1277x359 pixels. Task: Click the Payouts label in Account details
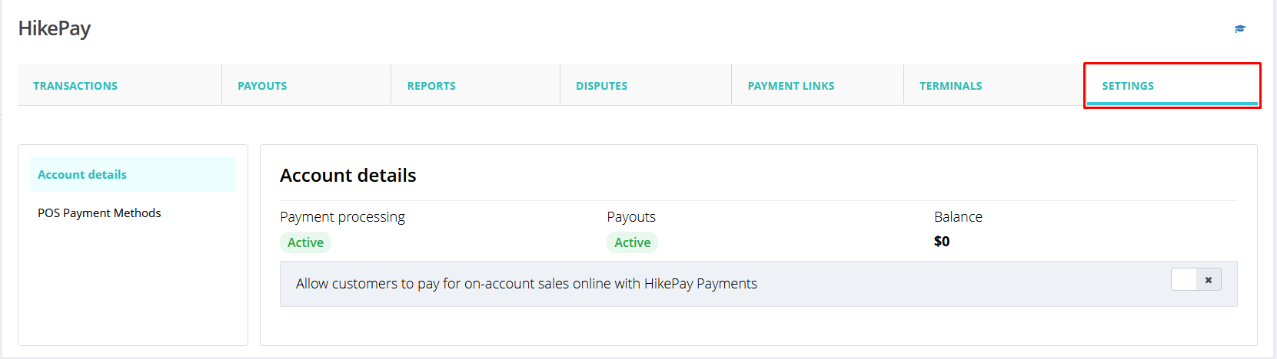[631, 217]
